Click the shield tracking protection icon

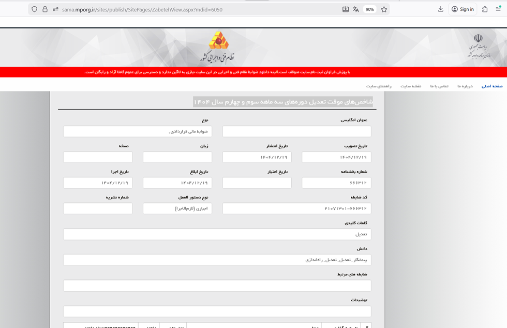[x=35, y=9]
